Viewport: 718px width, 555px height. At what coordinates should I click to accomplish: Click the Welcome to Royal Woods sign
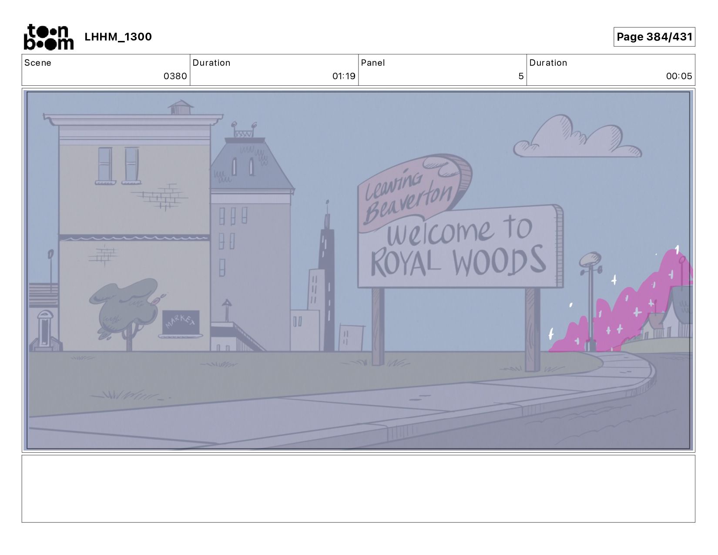pos(460,247)
